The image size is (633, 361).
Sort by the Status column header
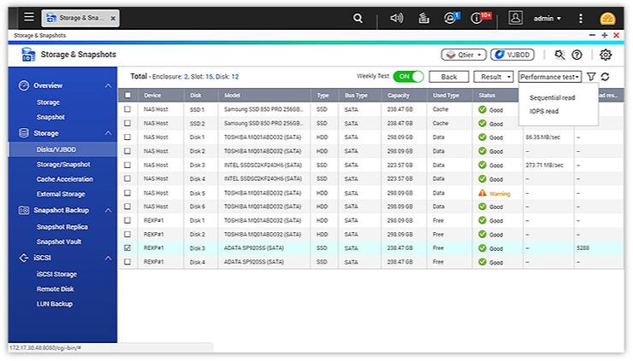click(x=487, y=96)
